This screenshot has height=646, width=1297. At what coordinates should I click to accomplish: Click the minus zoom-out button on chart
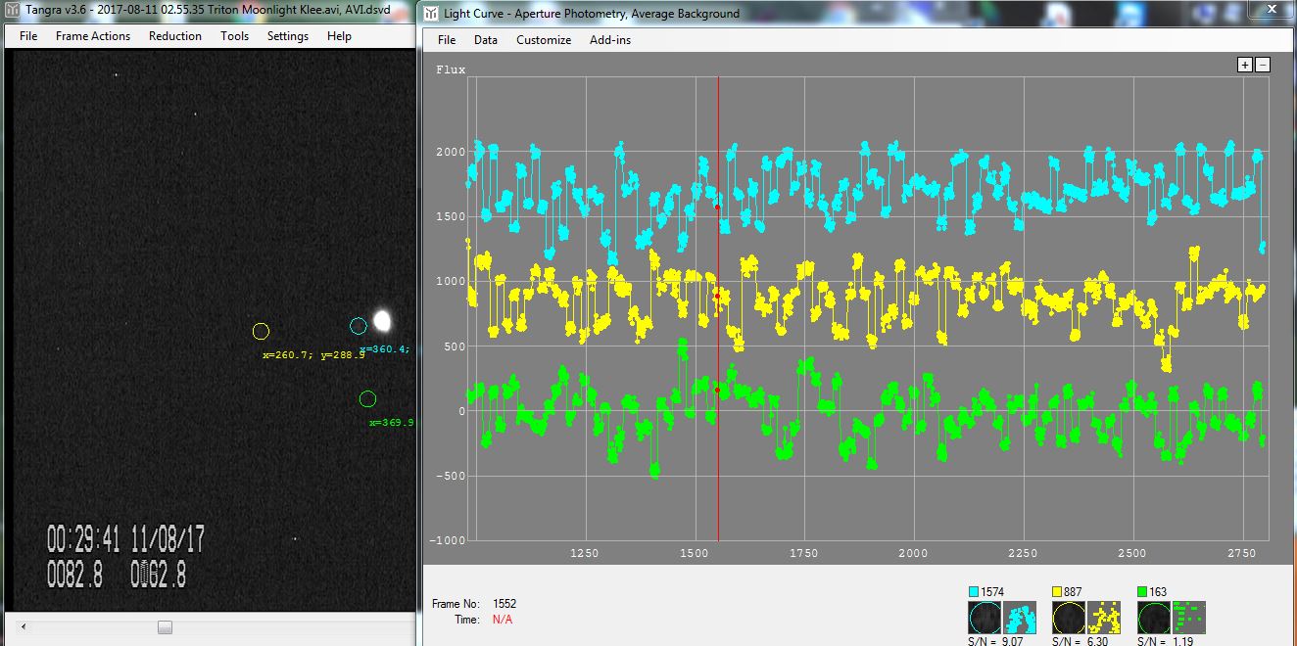(x=1263, y=65)
